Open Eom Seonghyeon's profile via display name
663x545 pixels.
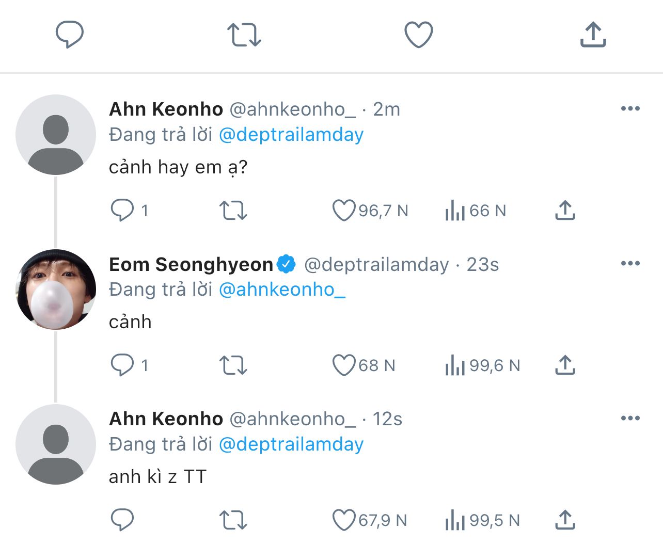191,264
